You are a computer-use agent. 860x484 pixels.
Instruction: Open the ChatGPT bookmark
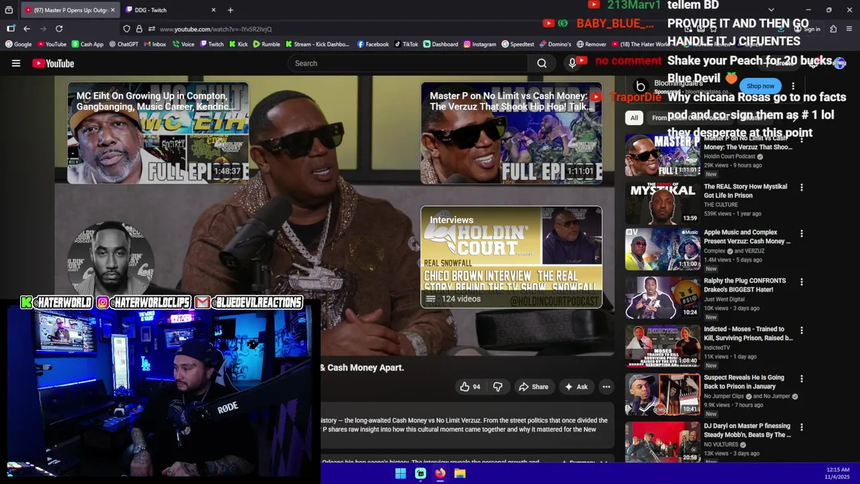(123, 44)
